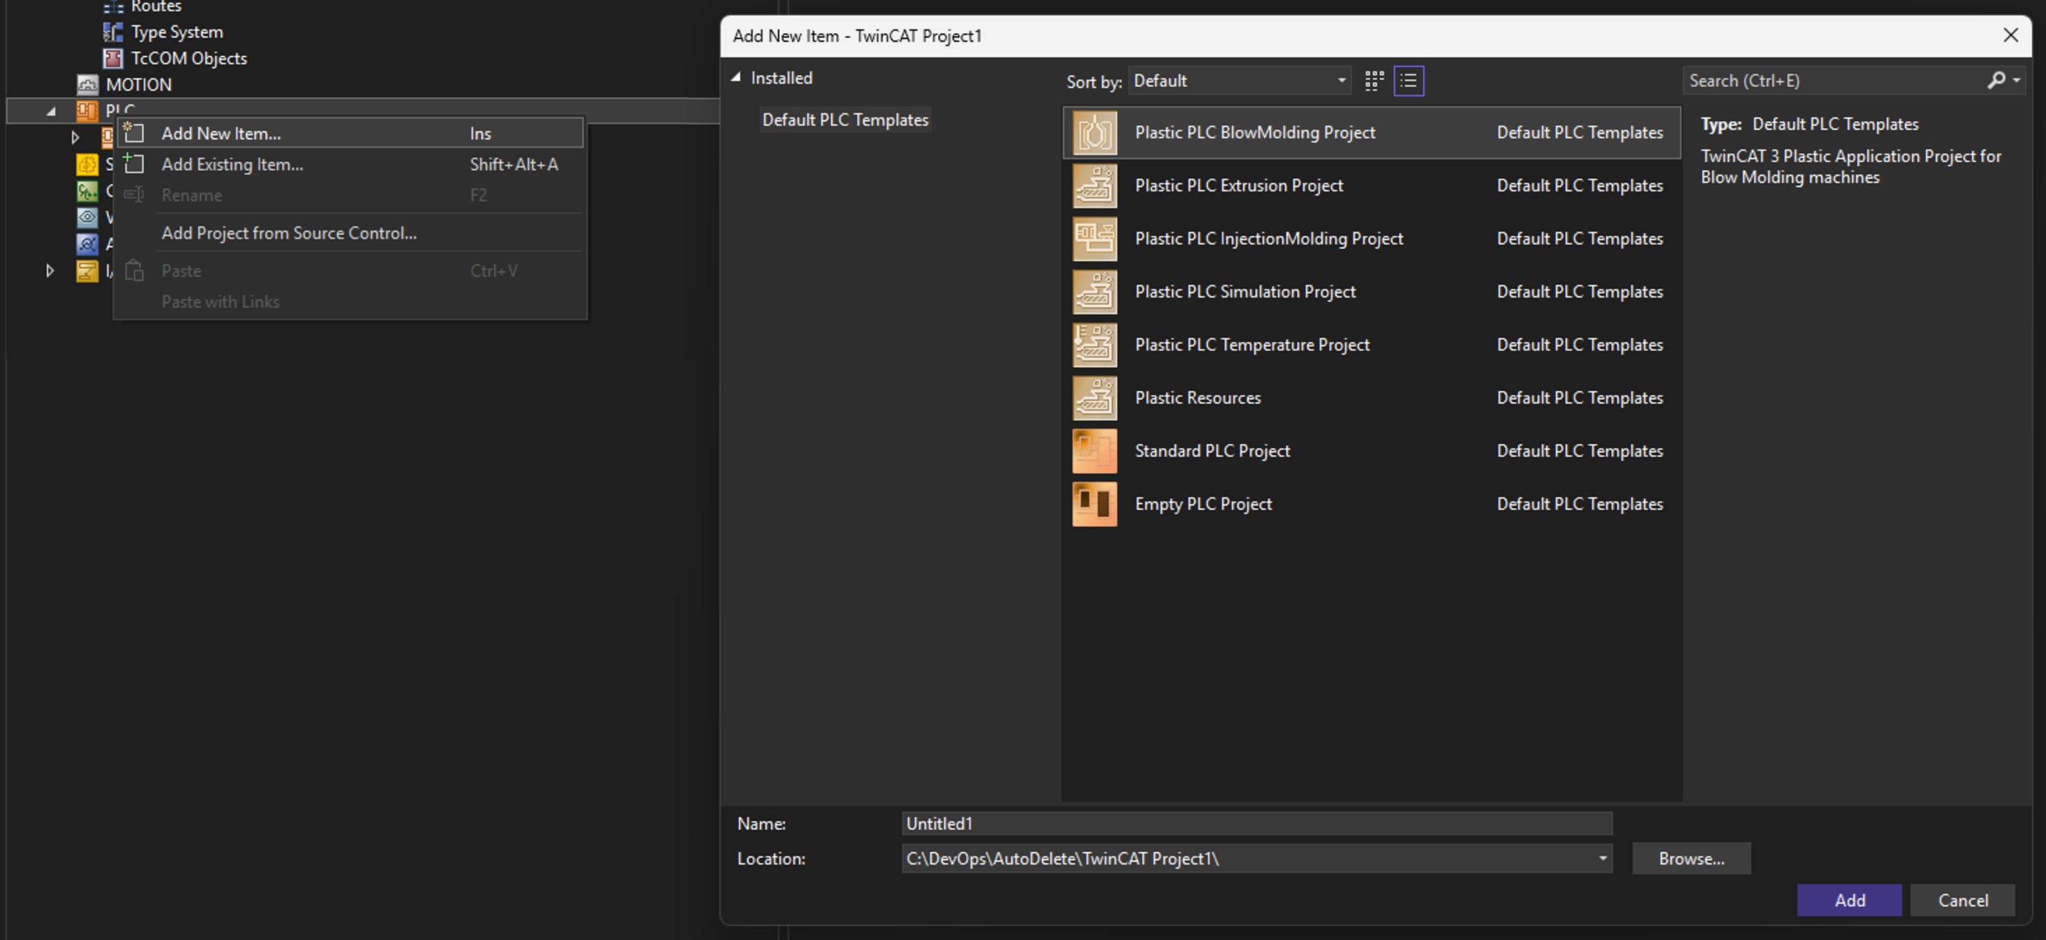Expand the child node under PLC
Viewport: 2046px width, 940px height.
(76, 137)
